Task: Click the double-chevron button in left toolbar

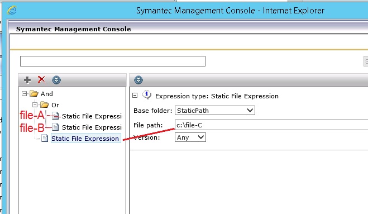Action: coord(56,80)
